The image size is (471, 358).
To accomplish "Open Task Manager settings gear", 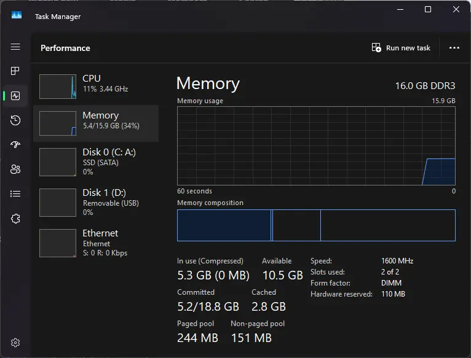I will pyautogui.click(x=15, y=343).
